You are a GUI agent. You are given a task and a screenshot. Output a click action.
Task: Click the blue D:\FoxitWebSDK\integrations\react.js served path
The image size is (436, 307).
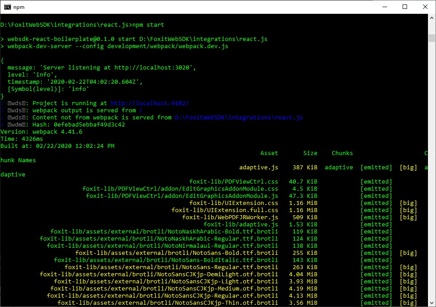[239, 117]
